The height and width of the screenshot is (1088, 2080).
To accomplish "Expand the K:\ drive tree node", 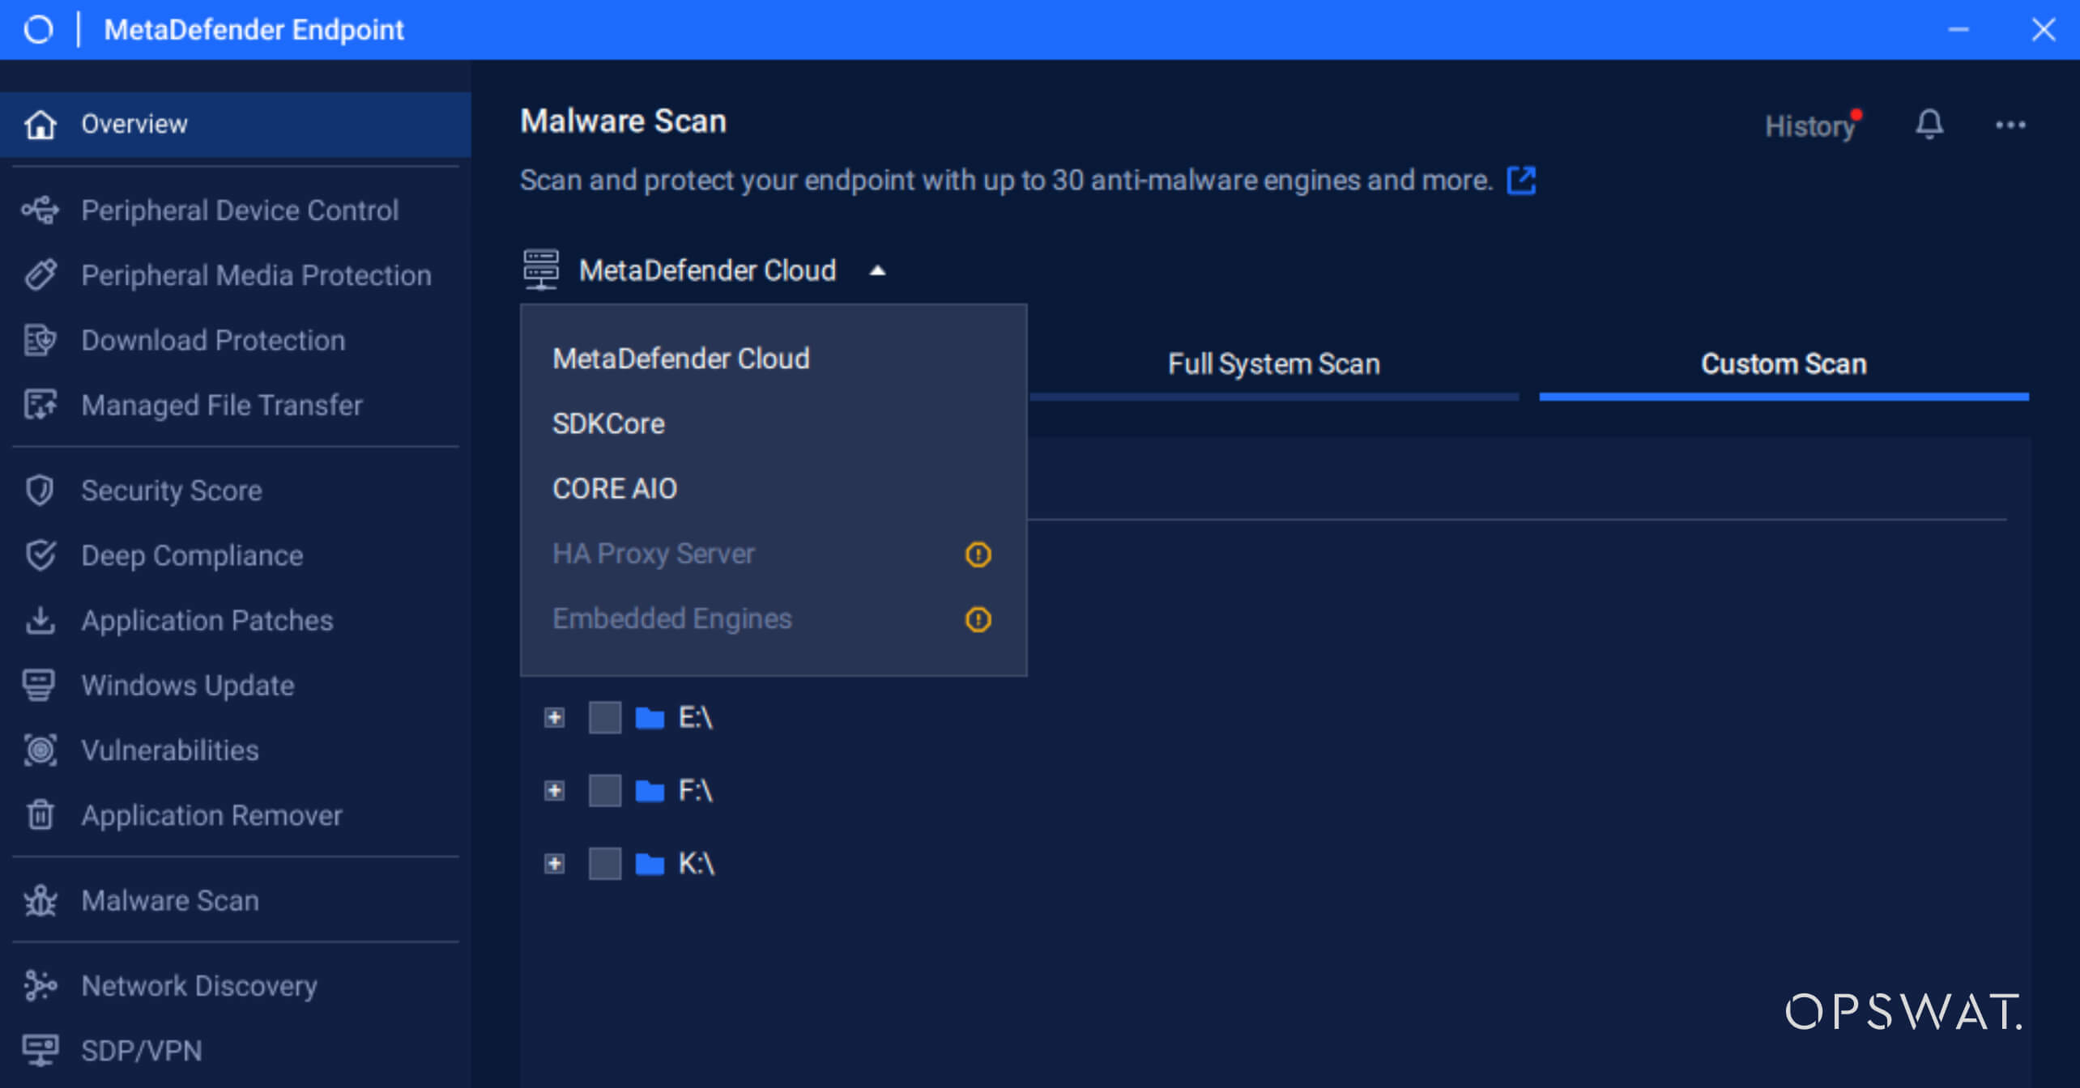I will coord(554,863).
